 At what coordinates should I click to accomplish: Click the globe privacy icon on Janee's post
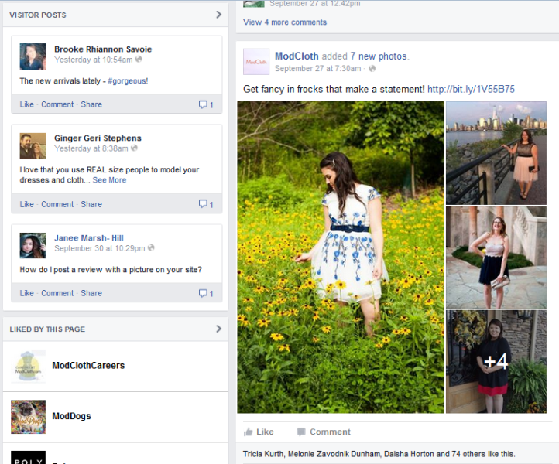[x=151, y=247]
